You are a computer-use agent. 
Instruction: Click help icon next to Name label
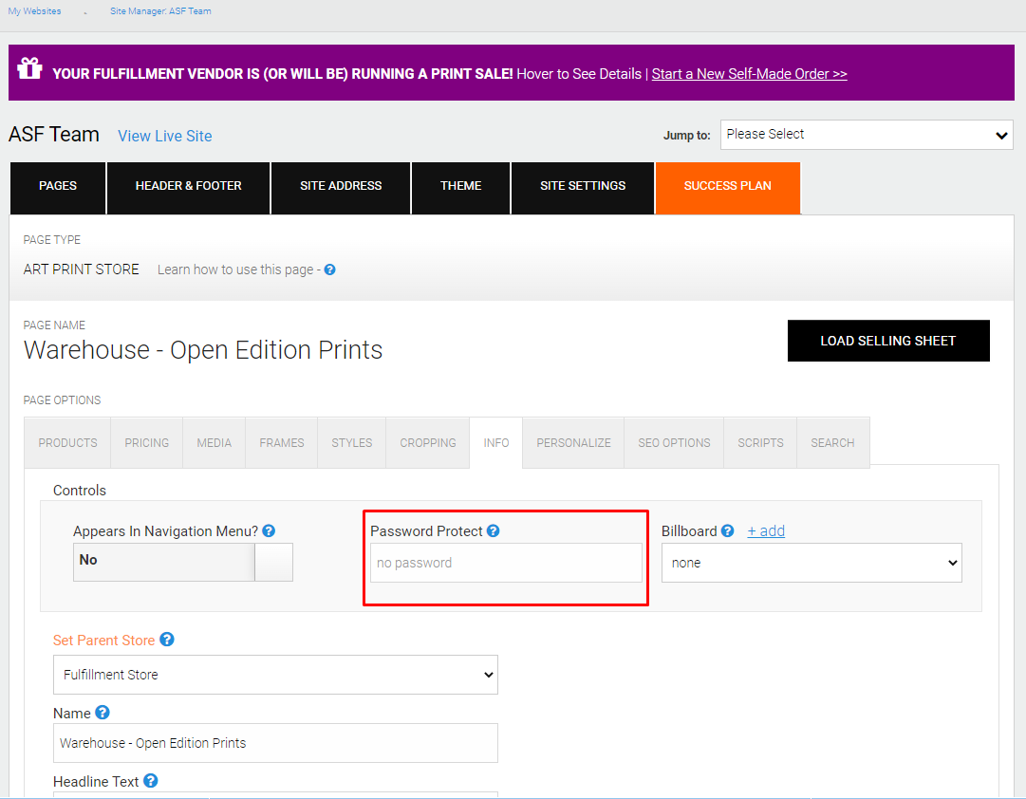tap(103, 712)
